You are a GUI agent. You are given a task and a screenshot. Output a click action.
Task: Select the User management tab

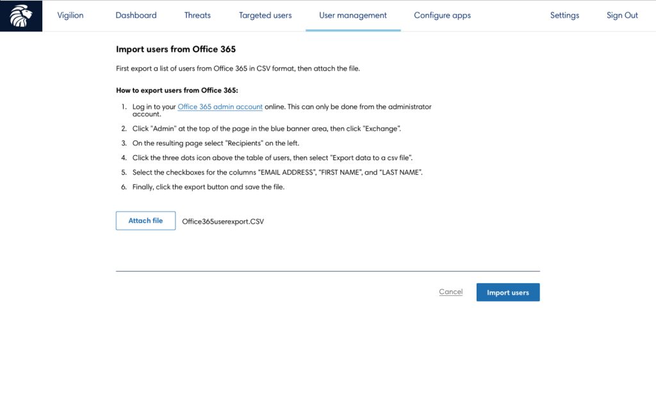click(x=353, y=15)
